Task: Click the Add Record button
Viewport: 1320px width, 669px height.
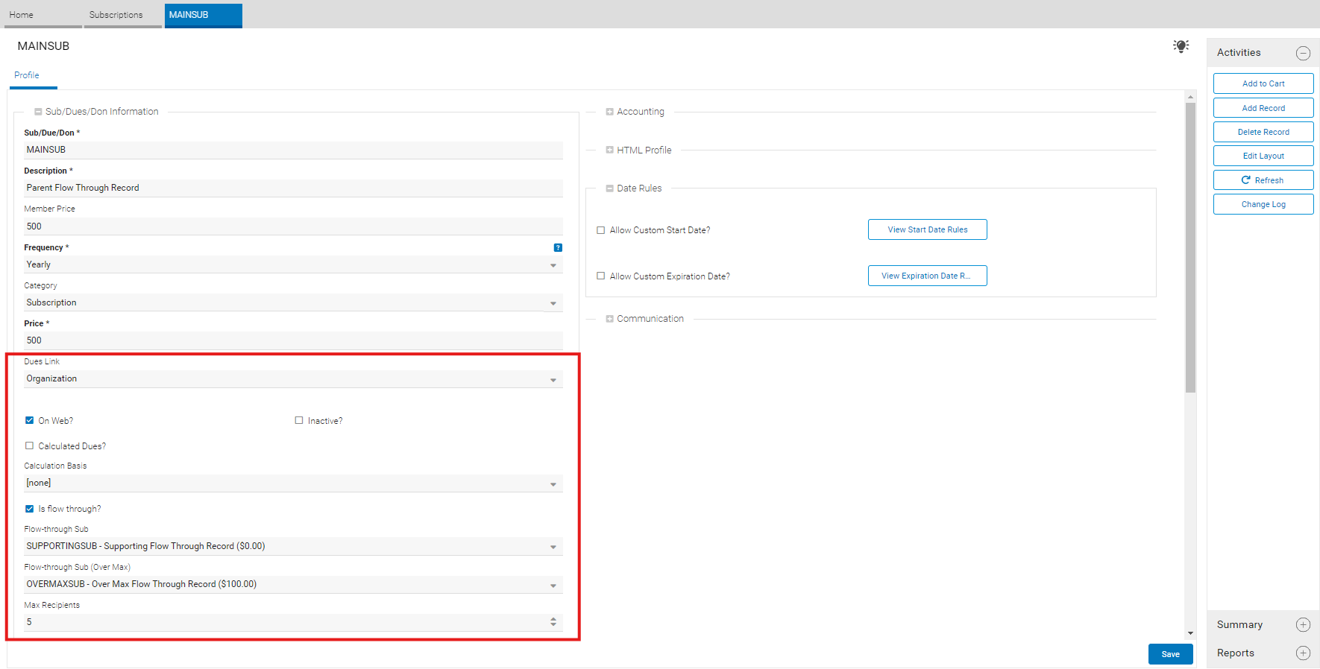Action: point(1263,108)
